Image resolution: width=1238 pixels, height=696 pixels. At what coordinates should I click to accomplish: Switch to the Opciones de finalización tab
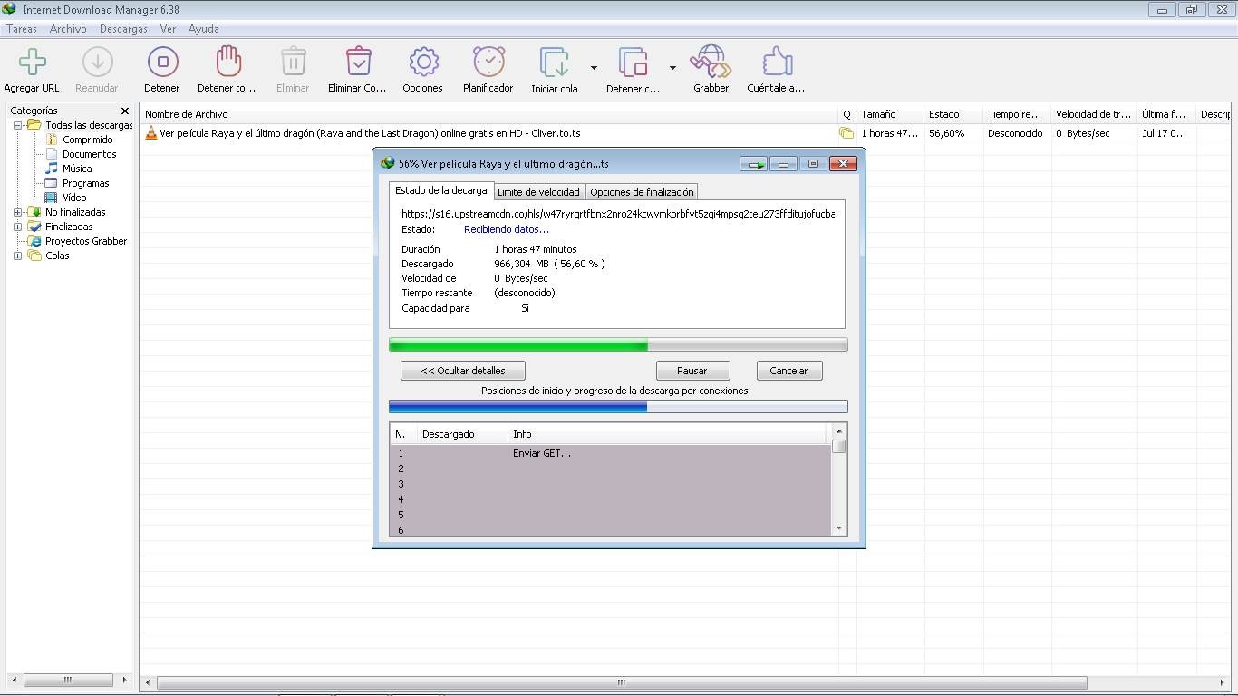pos(642,192)
